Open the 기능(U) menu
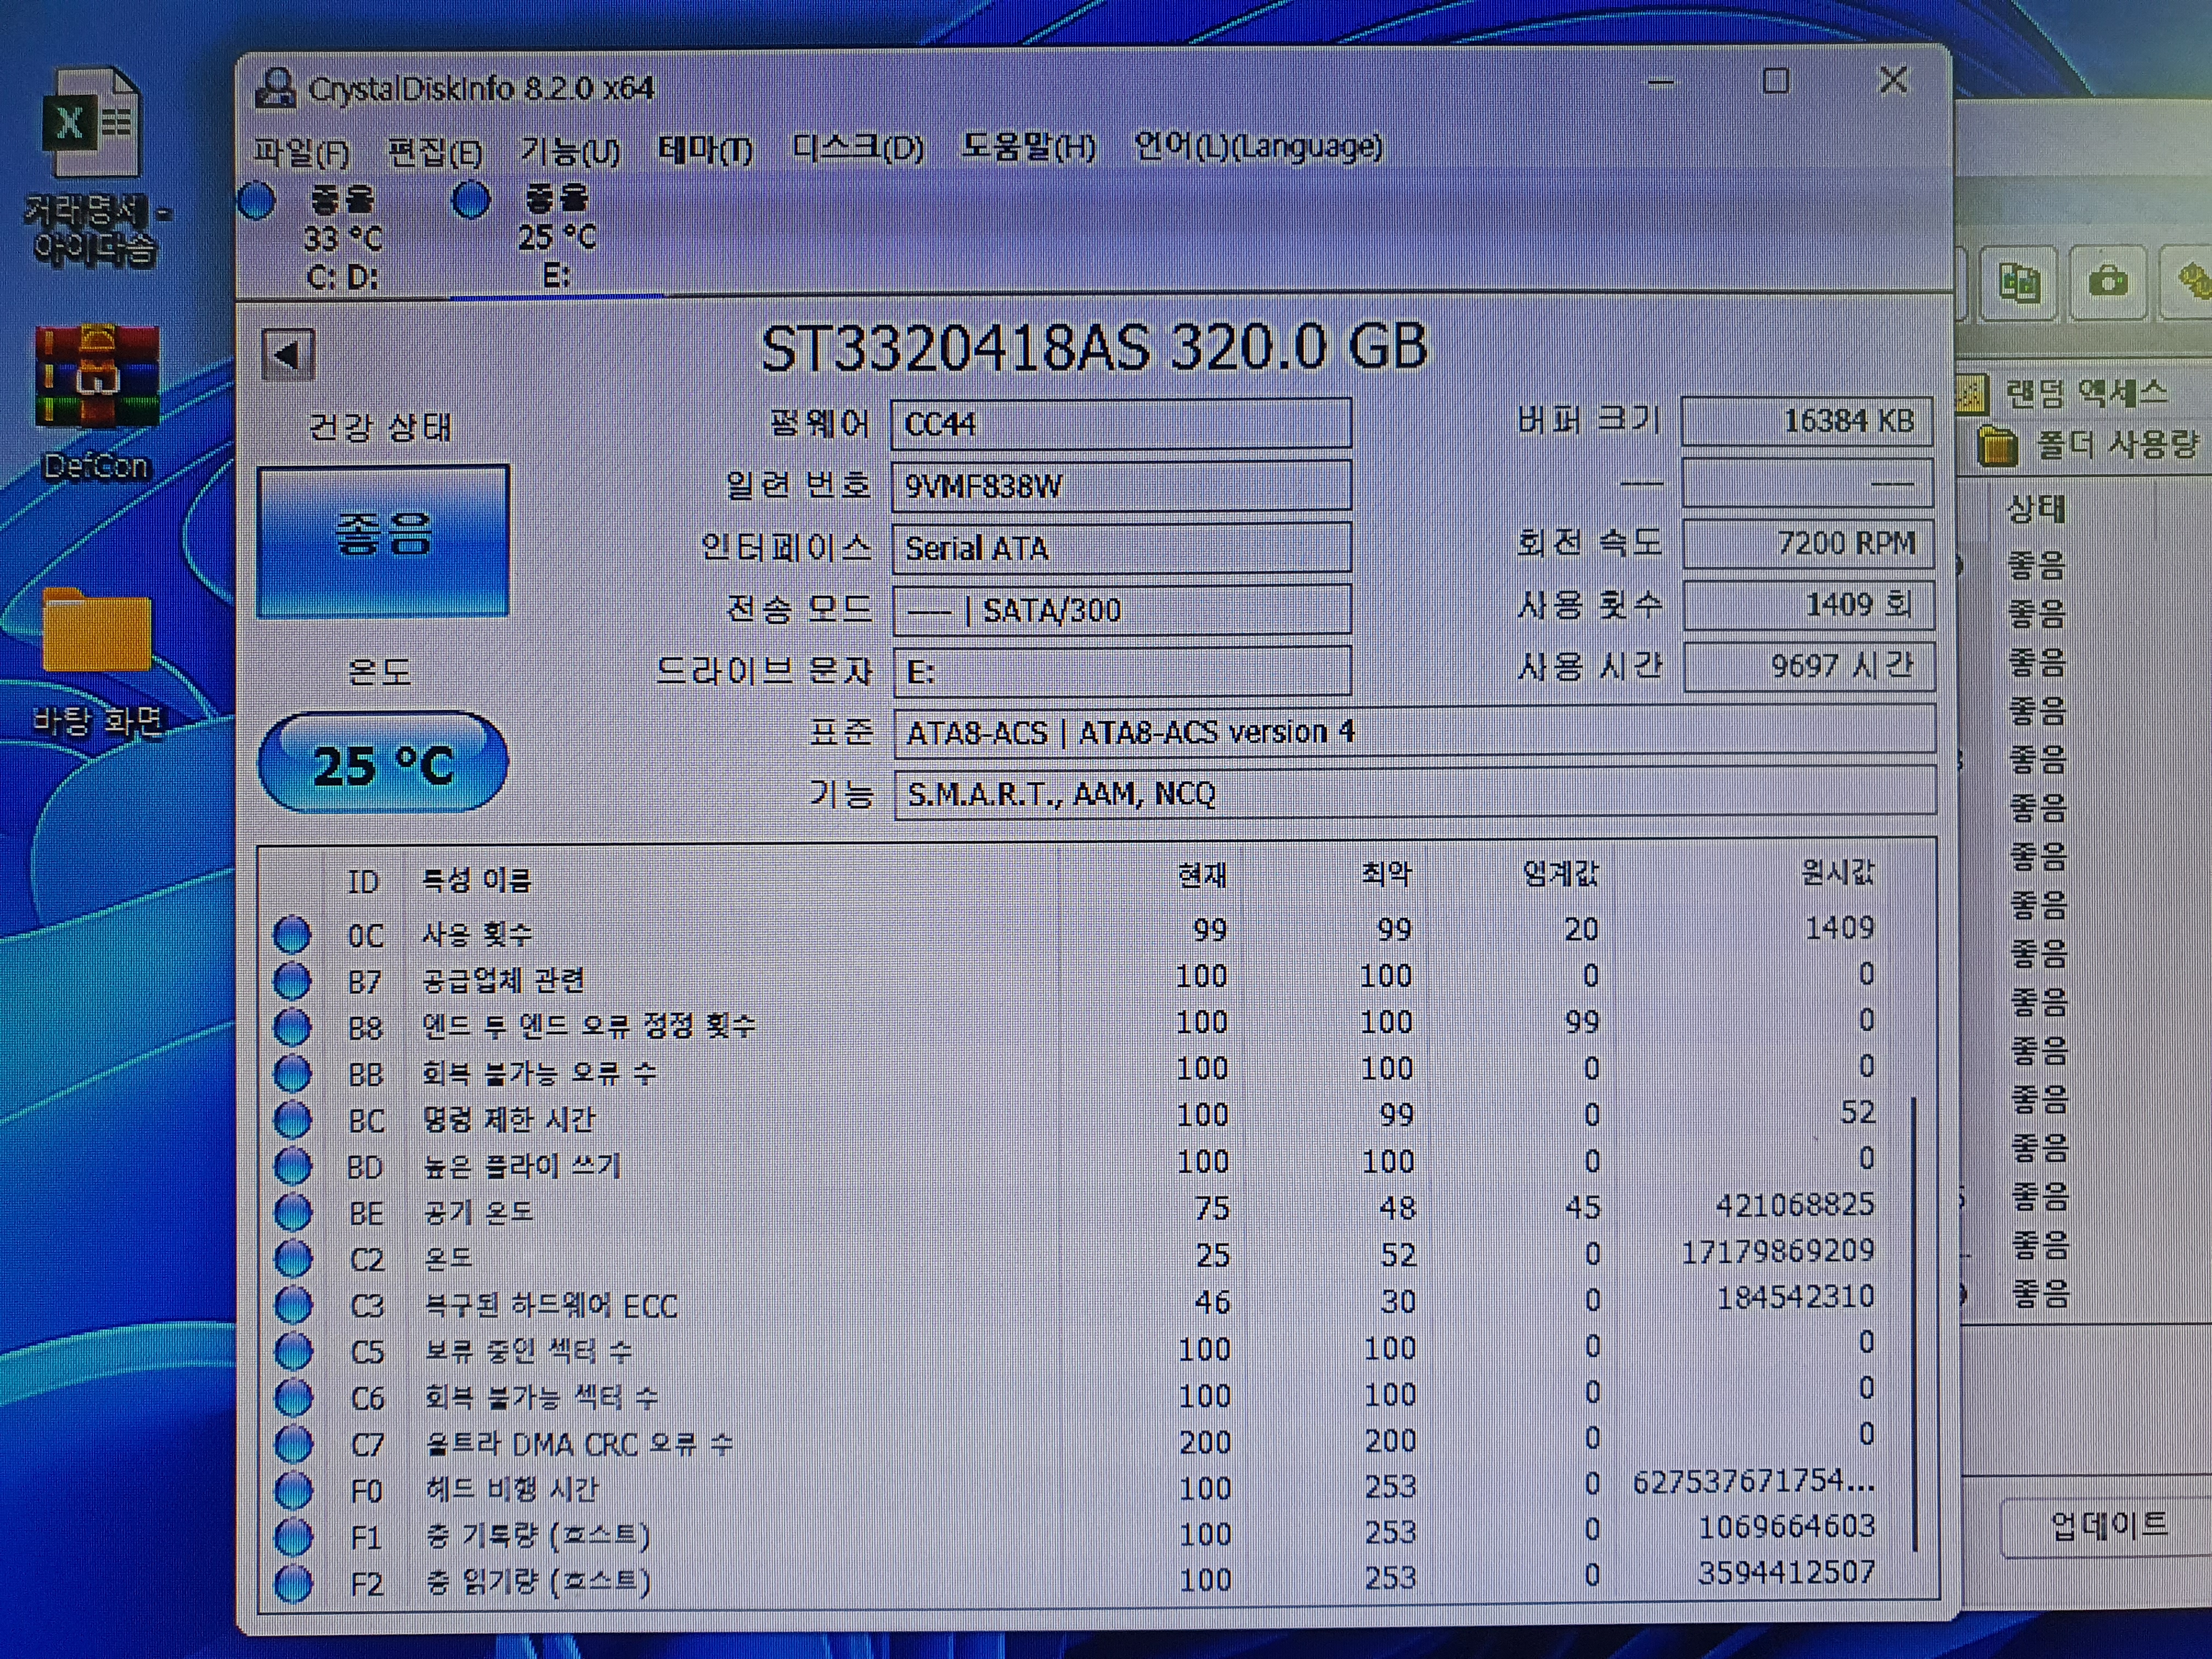Viewport: 2212px width, 1659px height. coord(570,152)
